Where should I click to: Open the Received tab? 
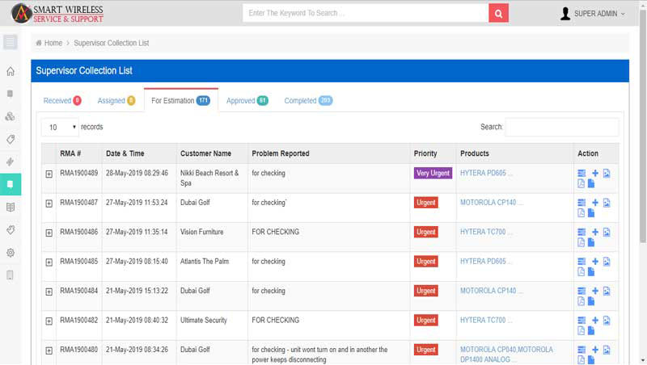pos(62,101)
